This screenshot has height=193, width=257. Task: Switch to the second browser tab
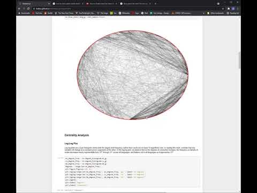click(x=68, y=4)
